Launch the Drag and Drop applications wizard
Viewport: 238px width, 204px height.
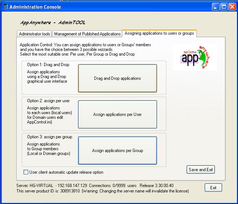[x=118, y=78]
